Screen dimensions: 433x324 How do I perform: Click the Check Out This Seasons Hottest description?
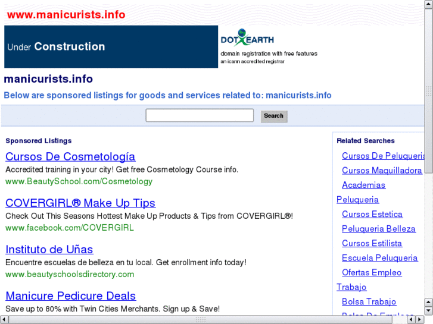[149, 216]
